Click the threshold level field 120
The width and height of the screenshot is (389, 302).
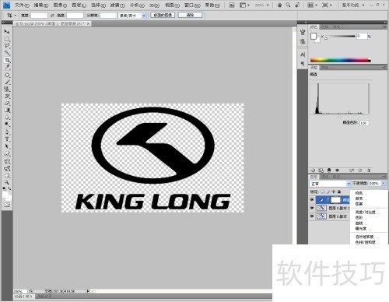coord(364,123)
